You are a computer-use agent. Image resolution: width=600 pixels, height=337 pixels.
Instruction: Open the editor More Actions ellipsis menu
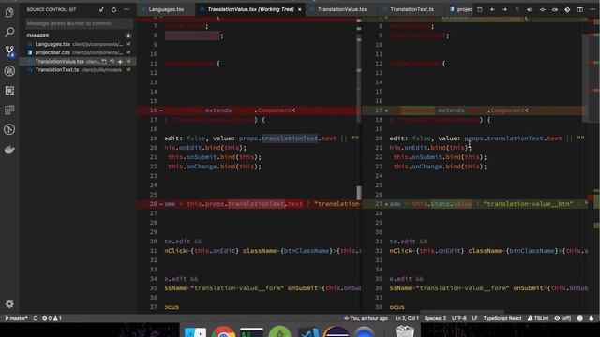(592, 9)
